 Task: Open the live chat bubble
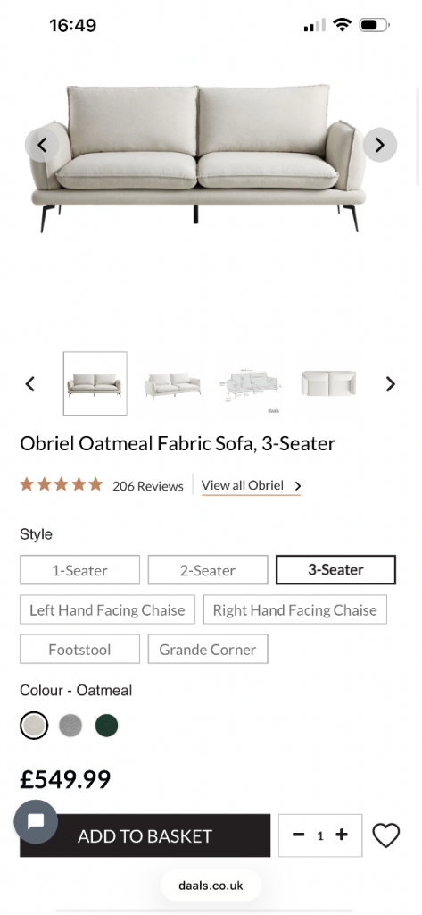click(36, 822)
